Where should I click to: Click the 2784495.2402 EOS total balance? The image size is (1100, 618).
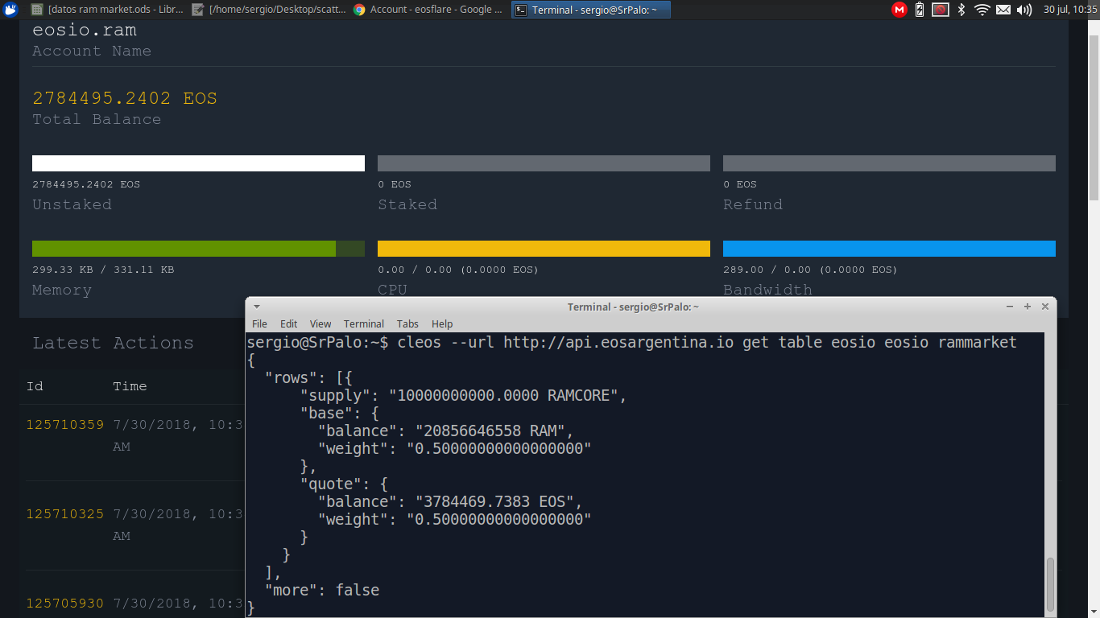coord(125,98)
